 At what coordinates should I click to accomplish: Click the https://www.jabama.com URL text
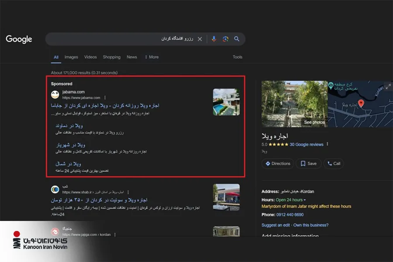[81, 98]
